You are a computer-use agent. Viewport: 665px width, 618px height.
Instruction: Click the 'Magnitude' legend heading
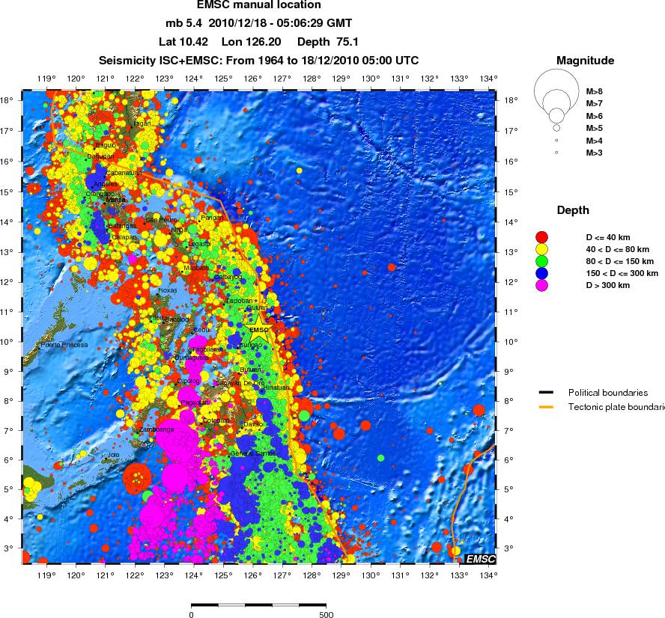tap(586, 61)
